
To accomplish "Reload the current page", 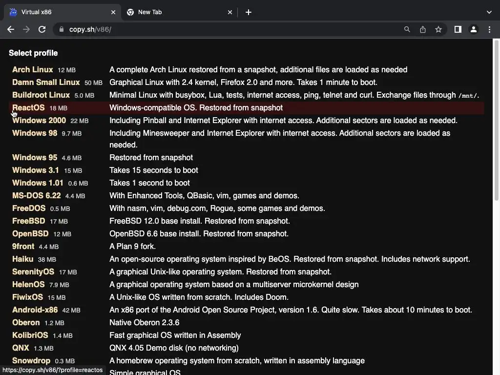I will click(42, 29).
